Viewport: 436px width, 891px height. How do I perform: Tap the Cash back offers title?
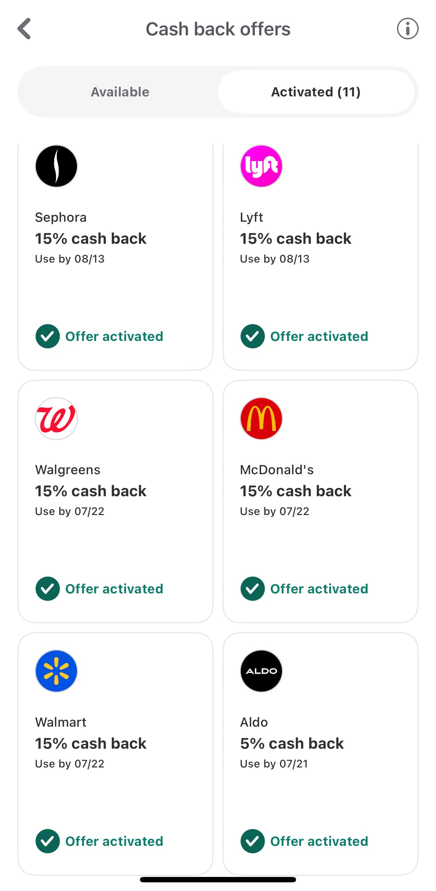point(218,29)
